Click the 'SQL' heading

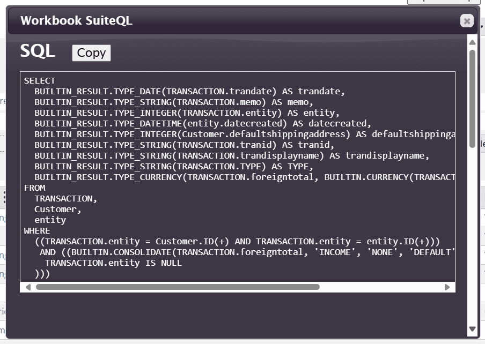tap(38, 51)
